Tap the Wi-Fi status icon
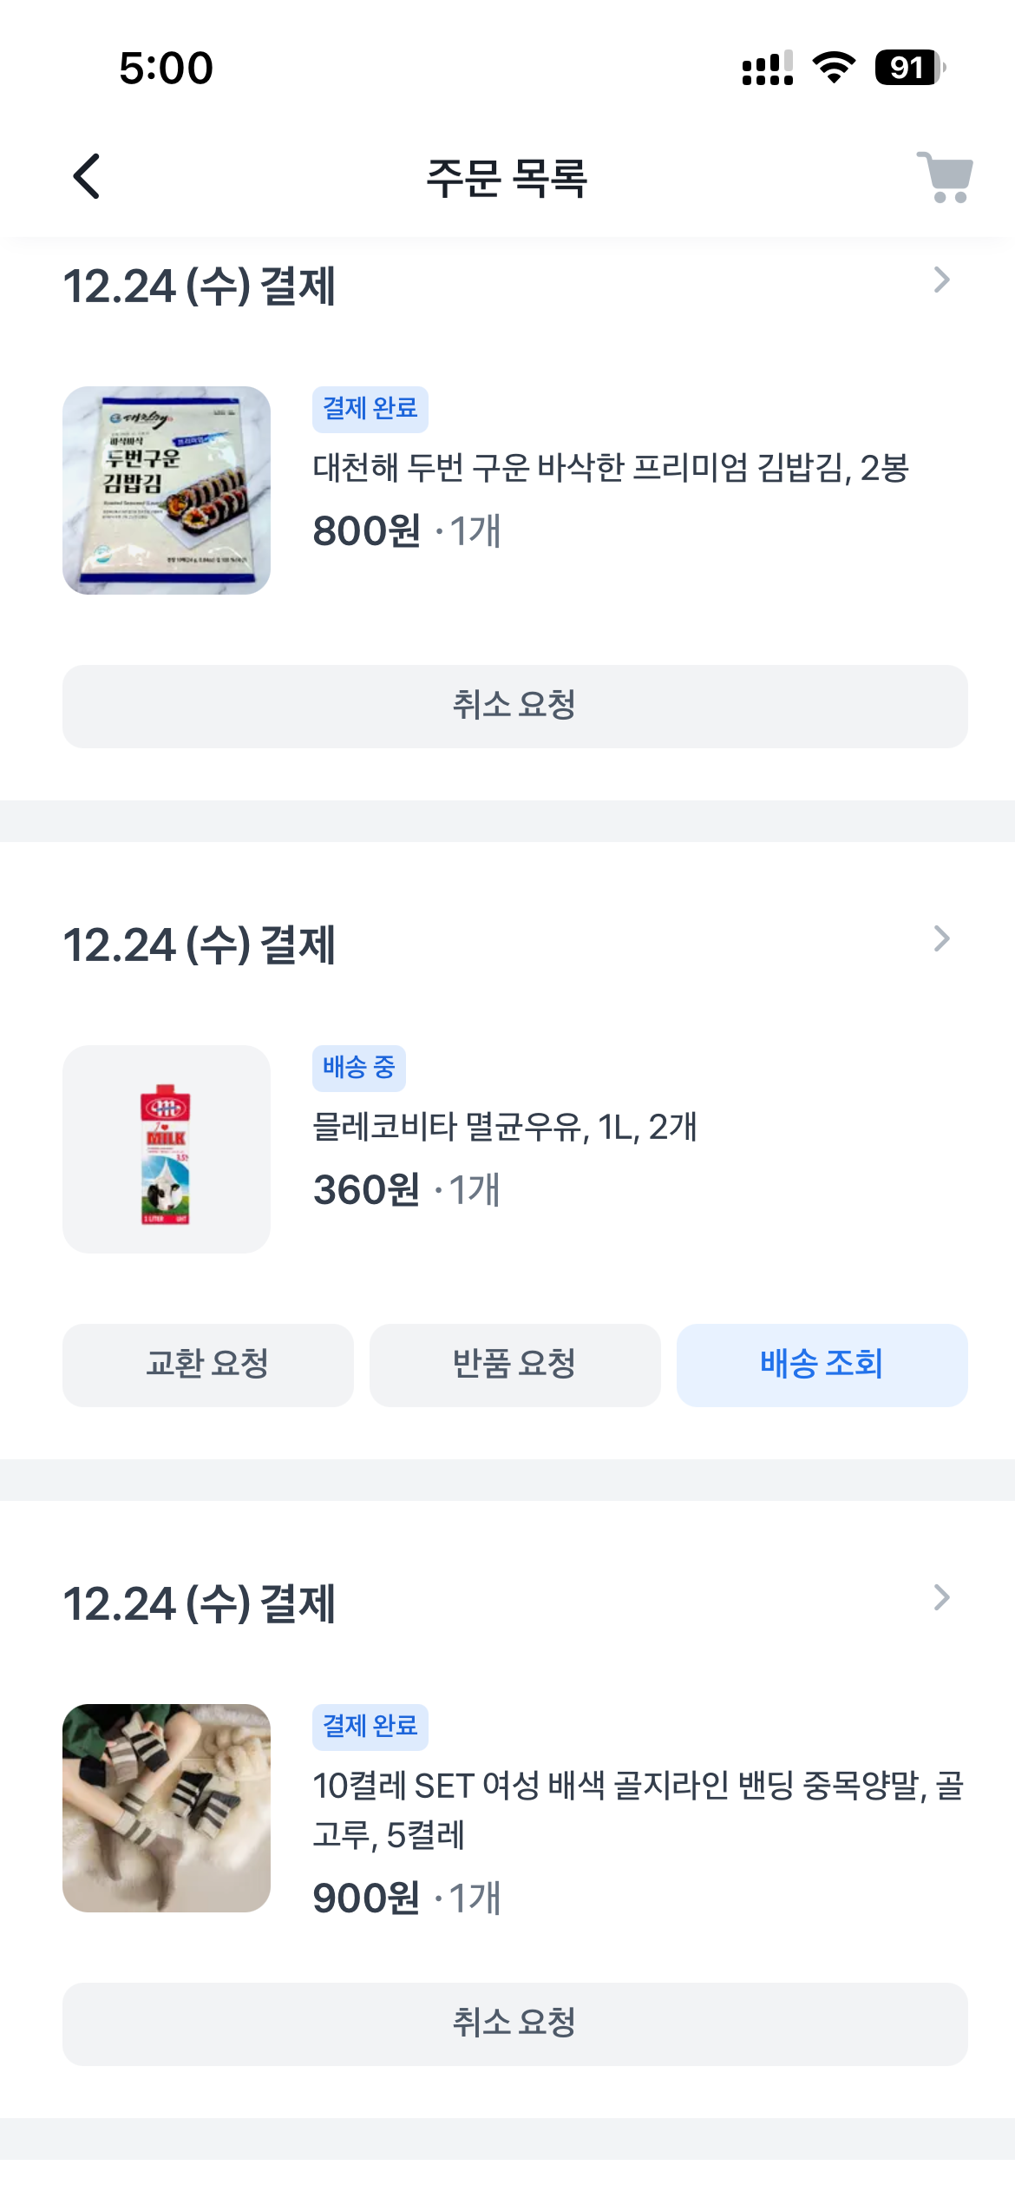 click(834, 68)
